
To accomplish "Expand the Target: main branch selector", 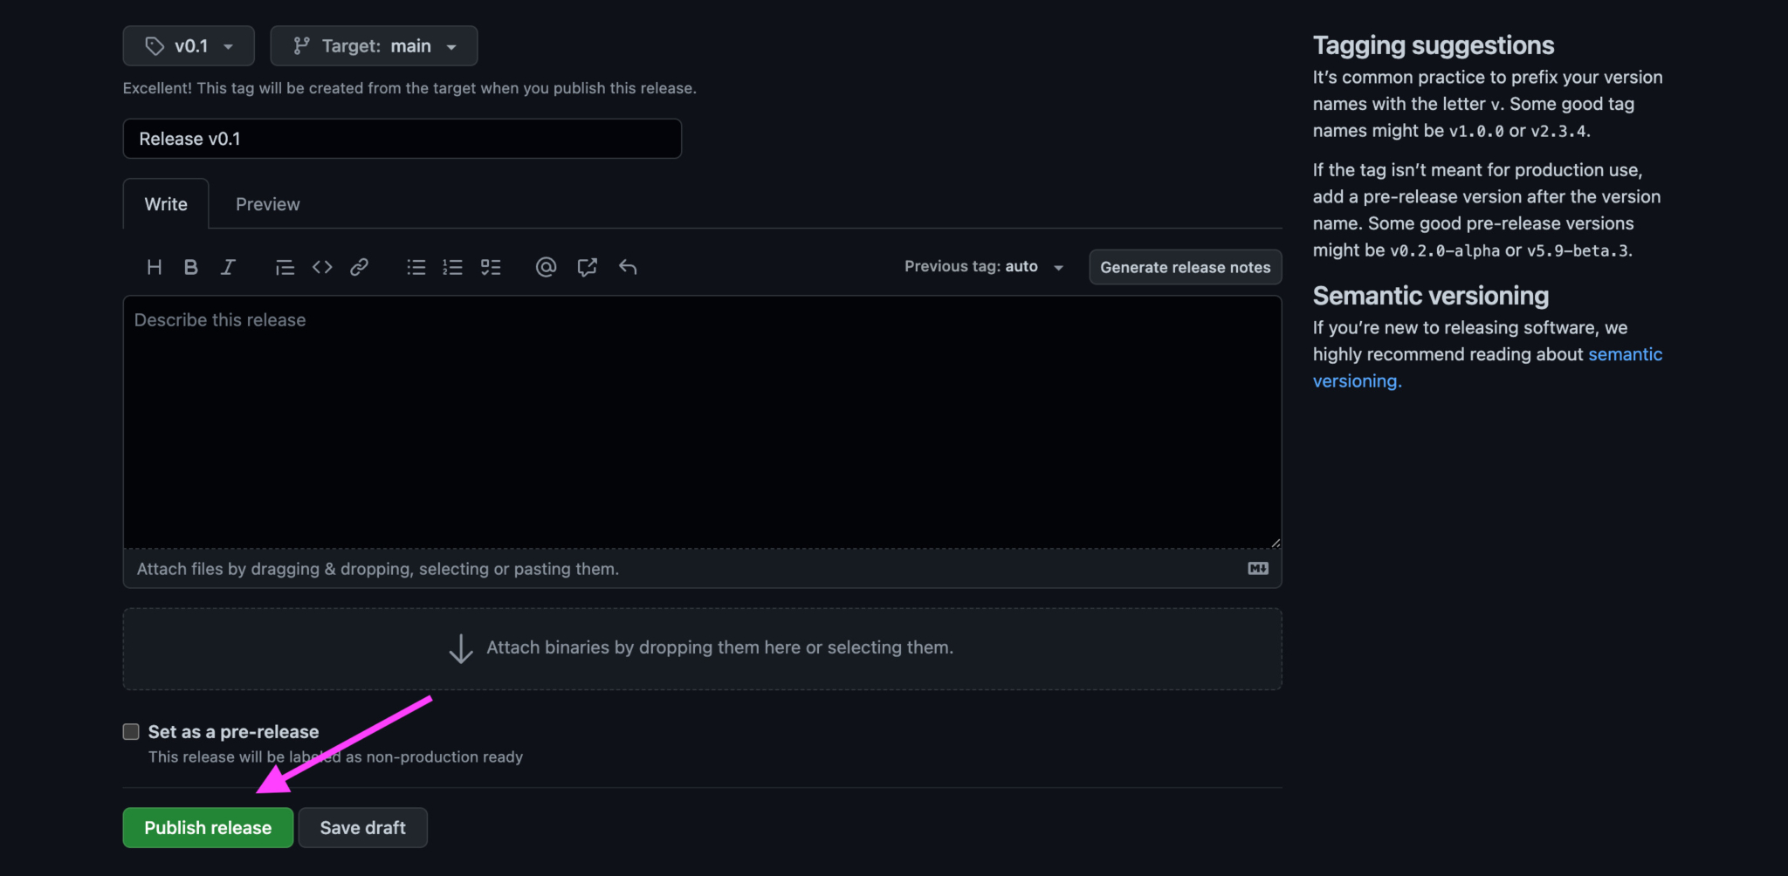I will tap(374, 46).
